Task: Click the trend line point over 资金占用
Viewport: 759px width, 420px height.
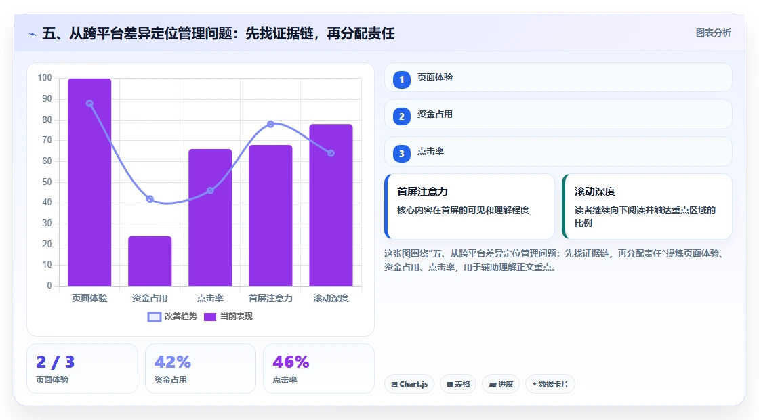Action: click(x=150, y=199)
